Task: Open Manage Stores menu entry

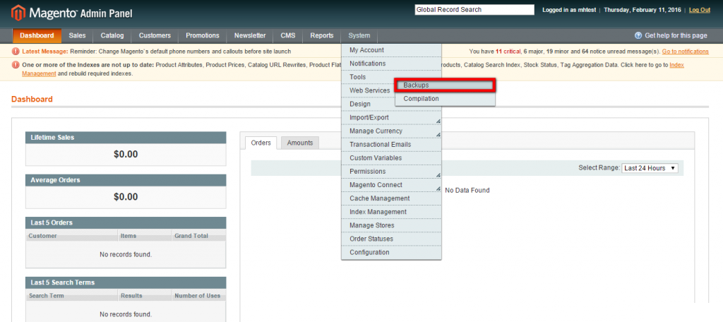Action: (391, 225)
